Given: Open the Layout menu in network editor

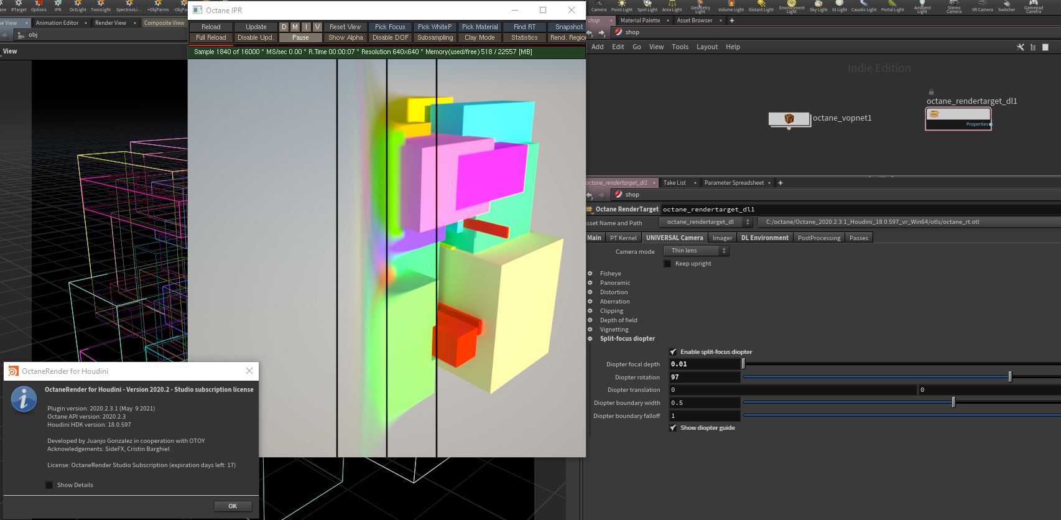Looking at the screenshot, I should pos(707,47).
